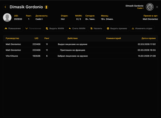161x118 pixels.
Task: Select the row Приглашен во фракцию
Action: click(x=80, y=50)
